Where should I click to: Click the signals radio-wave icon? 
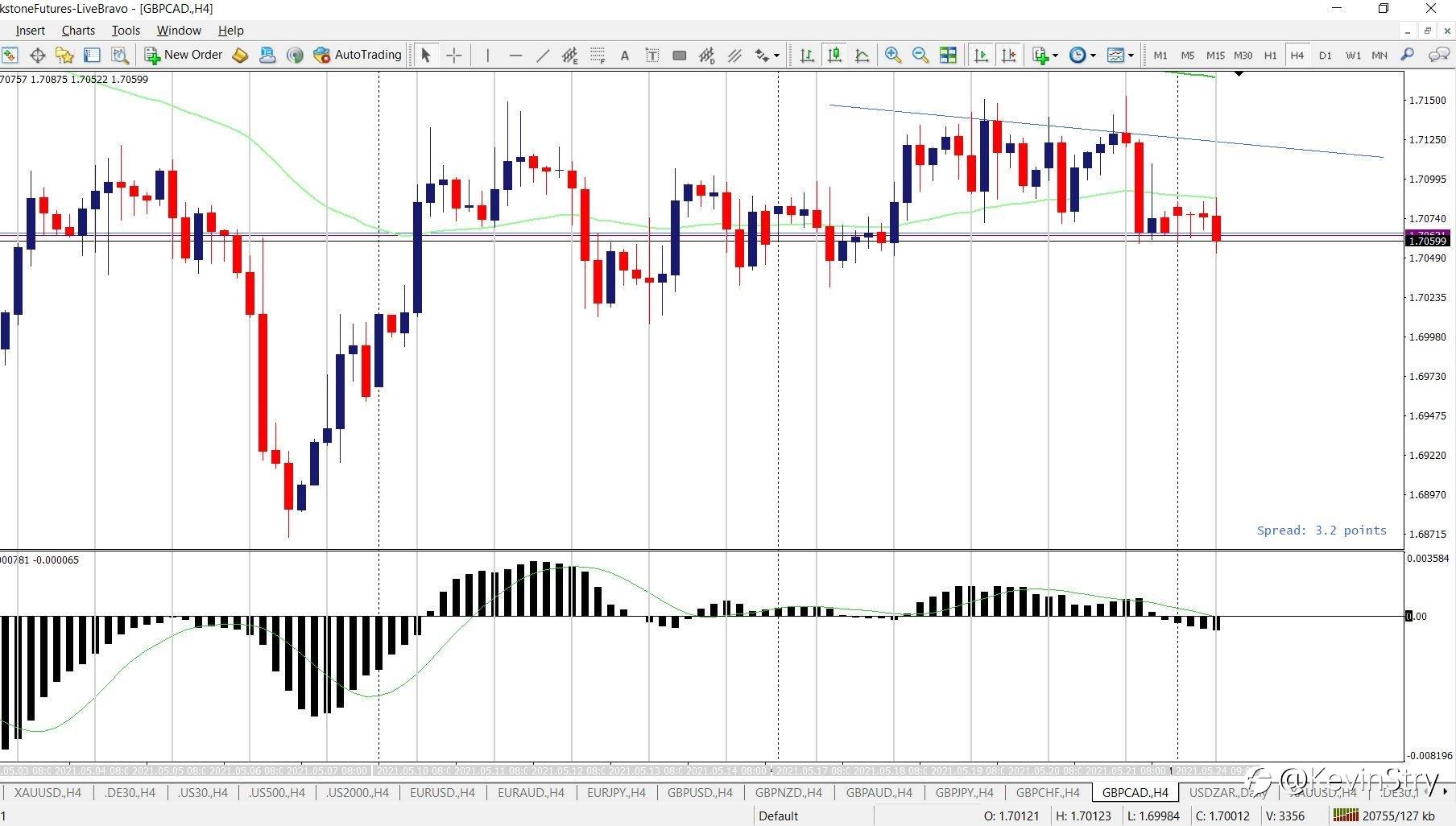(295, 55)
